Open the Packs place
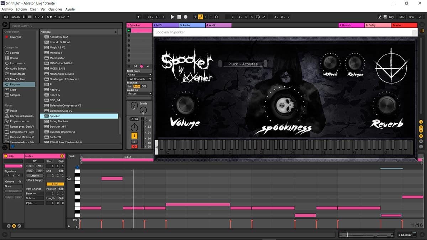The image size is (427, 240). pos(13,111)
